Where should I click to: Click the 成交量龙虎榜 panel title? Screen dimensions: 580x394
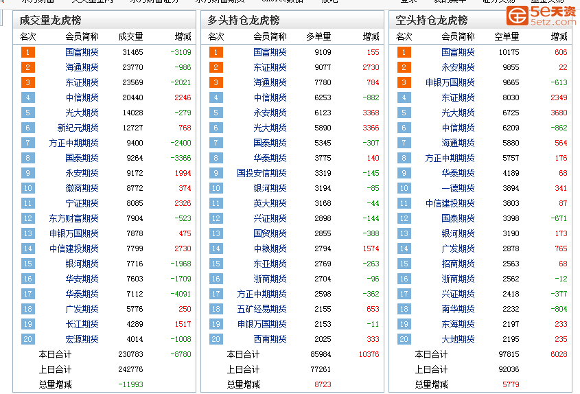point(50,20)
